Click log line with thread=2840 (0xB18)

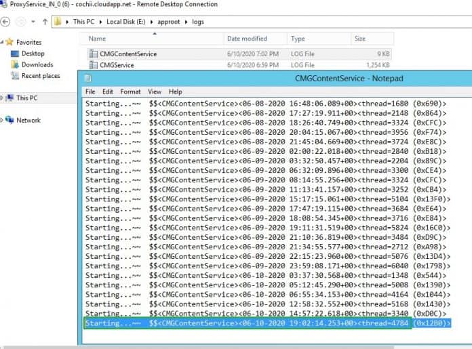(266, 151)
